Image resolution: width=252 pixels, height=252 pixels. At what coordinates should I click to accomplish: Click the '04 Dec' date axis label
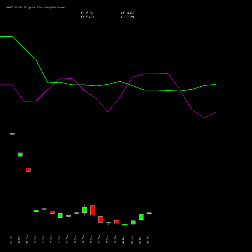click(x=148, y=240)
